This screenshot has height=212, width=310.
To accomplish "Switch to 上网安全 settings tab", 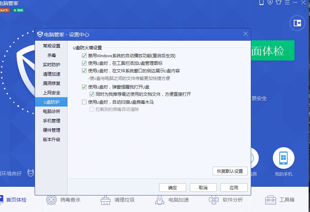I will (51, 93).
